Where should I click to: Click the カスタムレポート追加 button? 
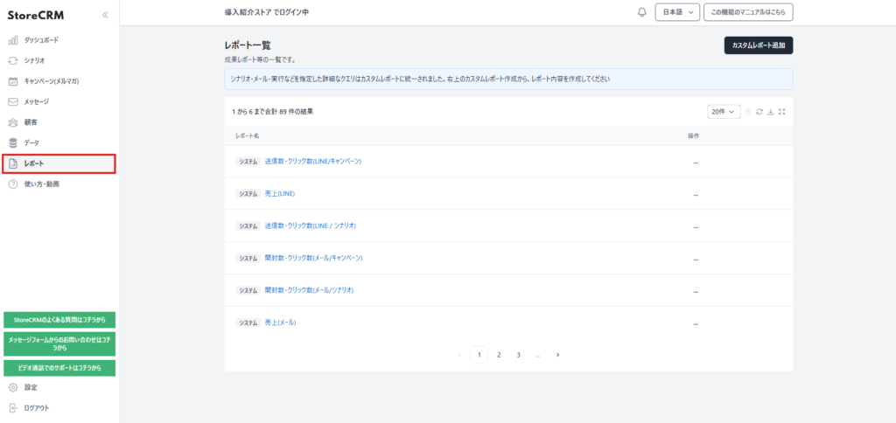(x=758, y=45)
